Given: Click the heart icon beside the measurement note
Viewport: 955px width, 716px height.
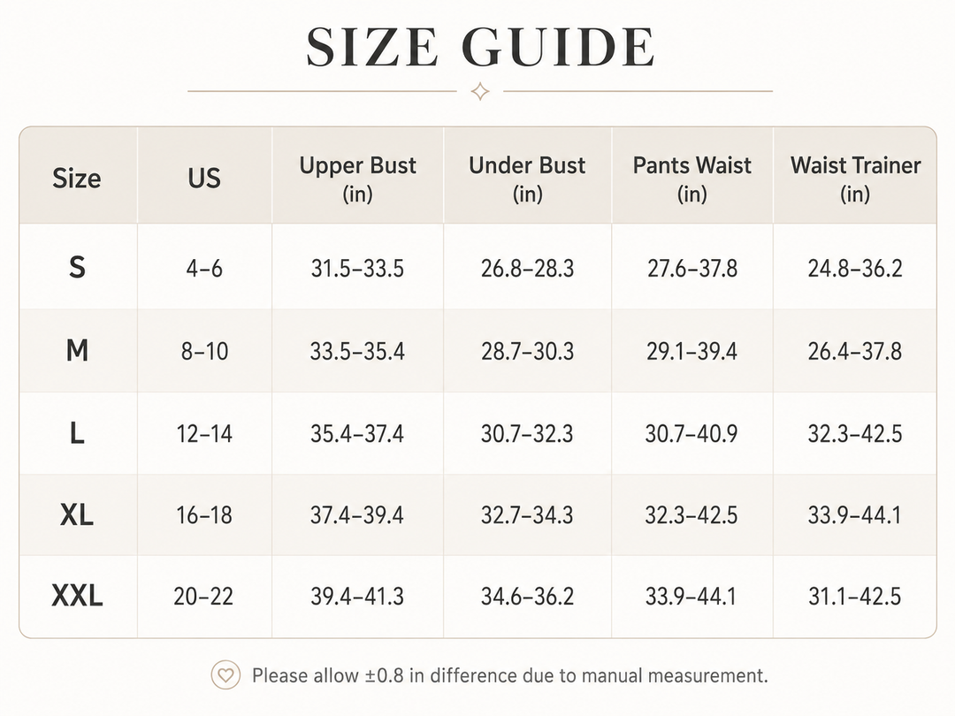Looking at the screenshot, I should 225,675.
